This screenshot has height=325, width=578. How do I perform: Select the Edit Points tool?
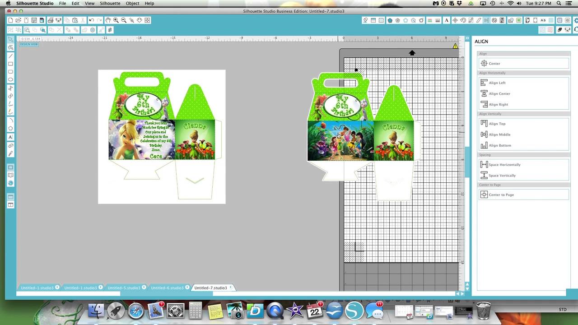10,47
